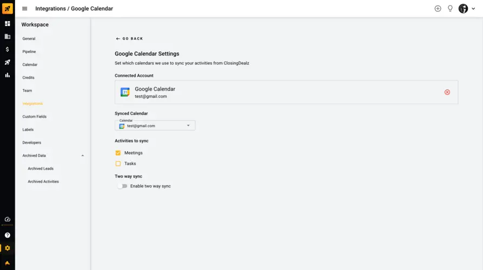Click the plus circle add icon
The height and width of the screenshot is (270, 483).
[438, 9]
